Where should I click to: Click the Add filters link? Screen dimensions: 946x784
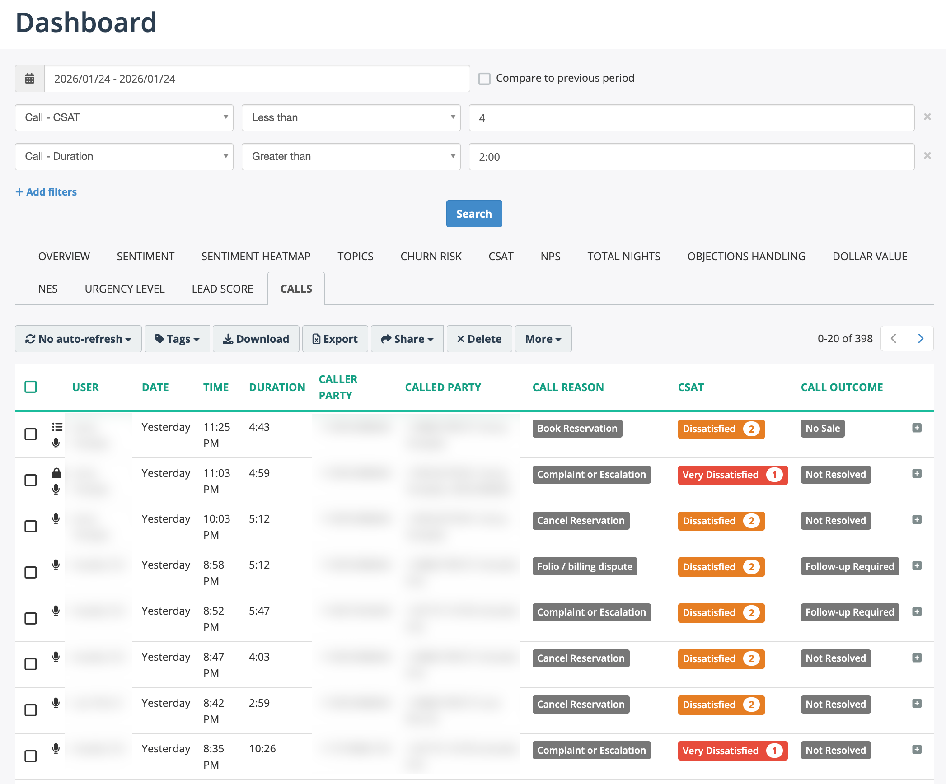[x=46, y=192]
